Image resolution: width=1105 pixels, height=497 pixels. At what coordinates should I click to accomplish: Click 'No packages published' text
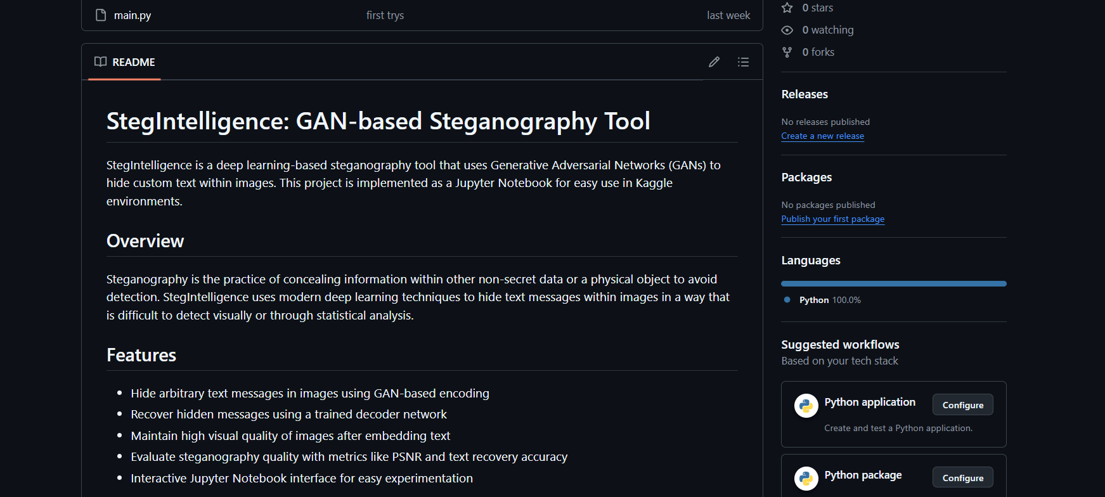pos(828,205)
